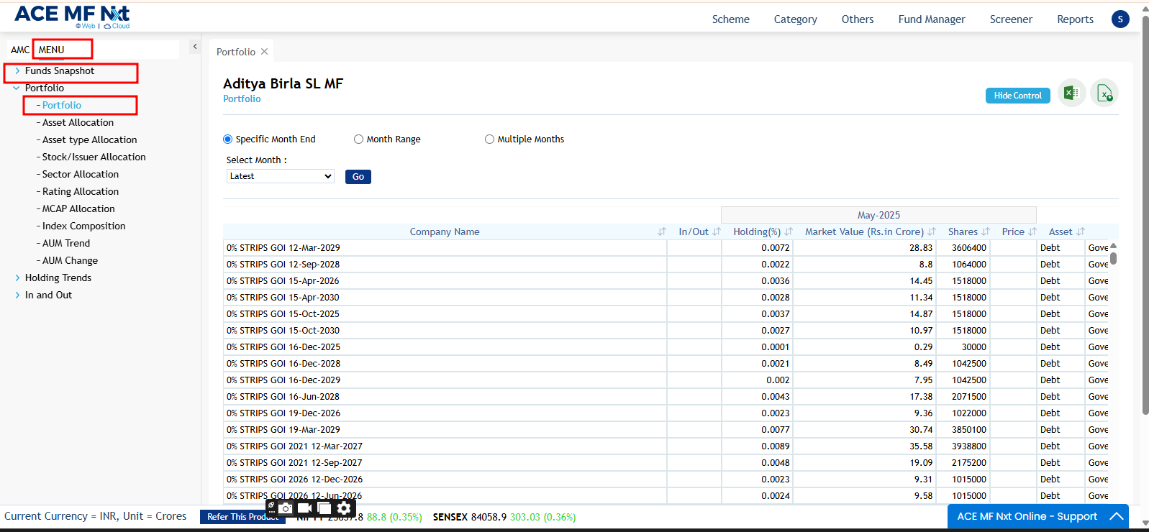The height and width of the screenshot is (532, 1149).
Task: Select Multiple Months radio option
Action: pyautogui.click(x=489, y=139)
